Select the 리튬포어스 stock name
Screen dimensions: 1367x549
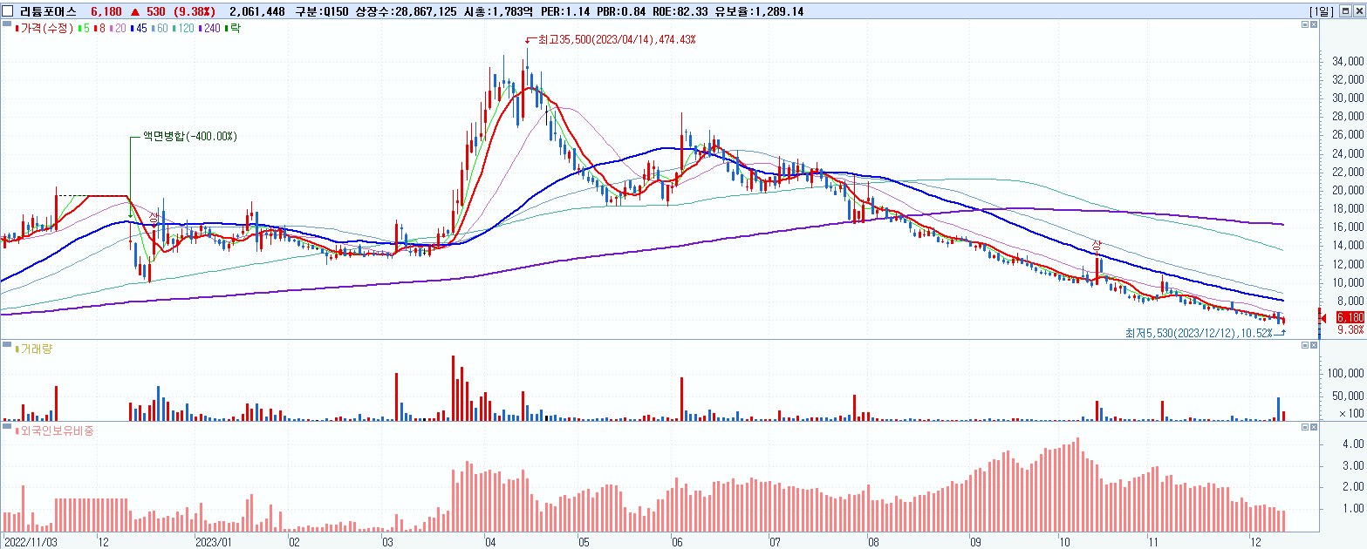[x=48, y=11]
